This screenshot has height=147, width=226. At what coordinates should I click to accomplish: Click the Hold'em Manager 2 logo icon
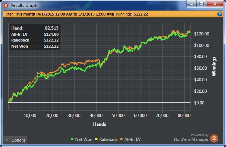click(x=214, y=138)
